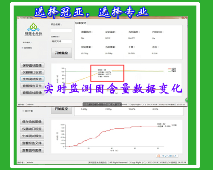Click 保存曲线图像 button in upper window

point(32,65)
